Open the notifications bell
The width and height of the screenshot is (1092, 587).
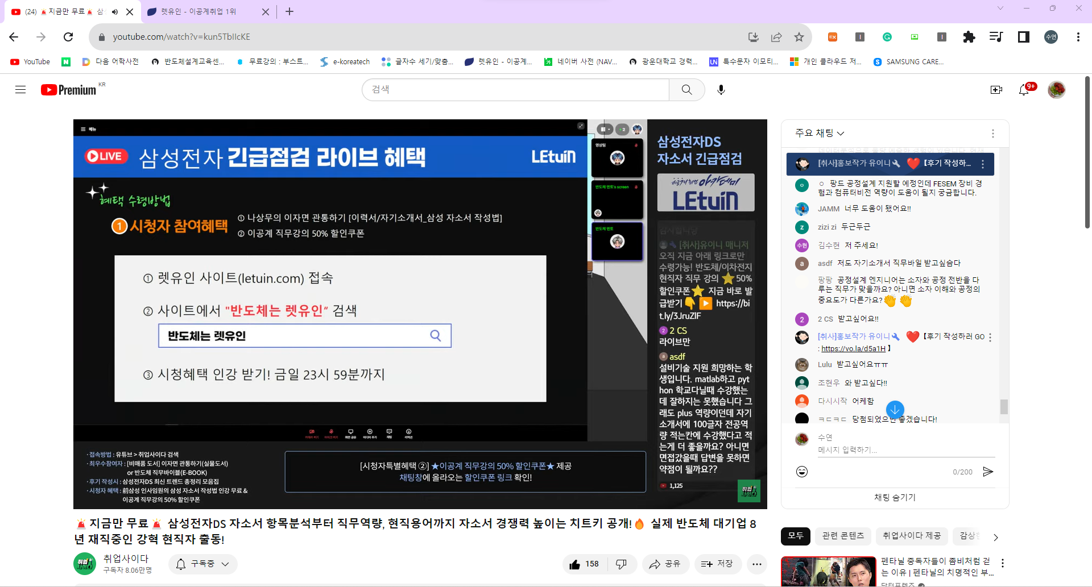[x=1024, y=90]
